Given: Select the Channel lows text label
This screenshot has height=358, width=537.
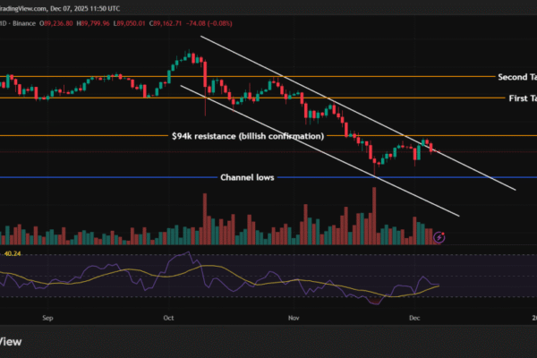Looking at the screenshot, I should 247,177.
